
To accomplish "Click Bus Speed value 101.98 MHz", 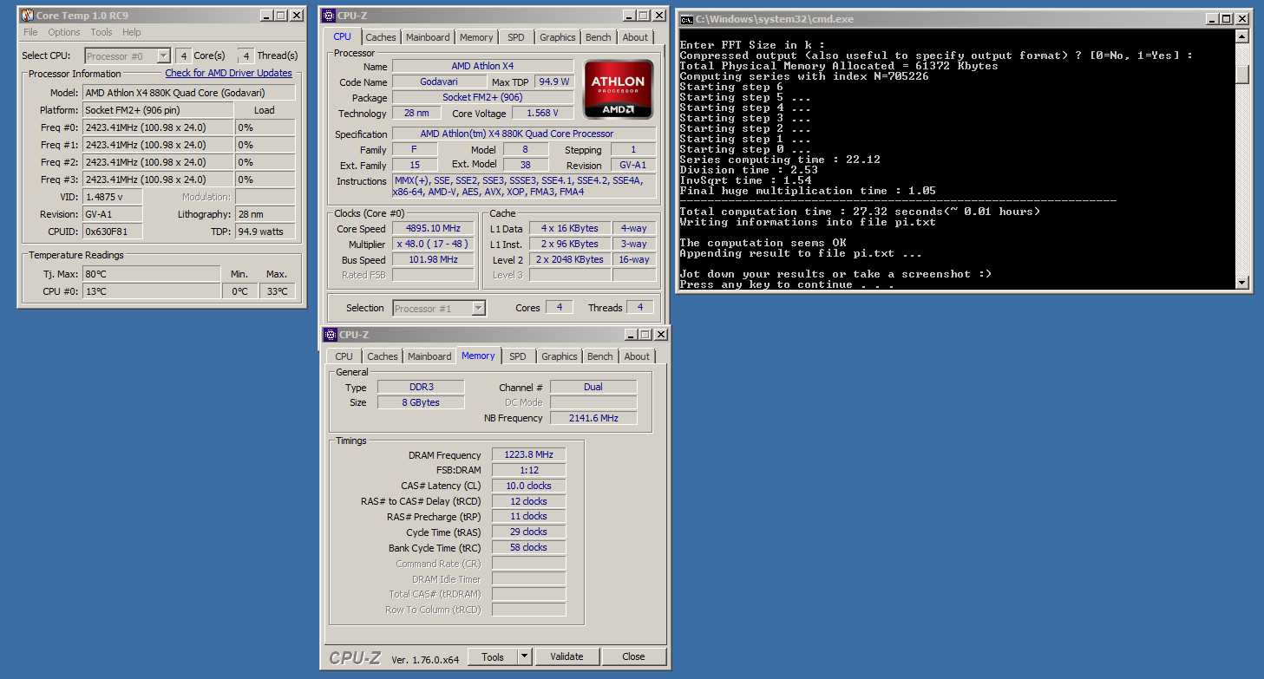I will click(433, 259).
